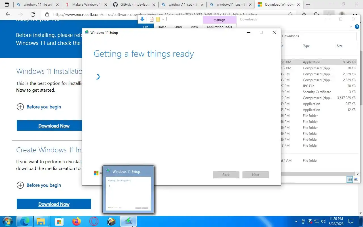363x227 pixels.
Task: Open Explorer Home ribbon tab
Action: (162, 27)
